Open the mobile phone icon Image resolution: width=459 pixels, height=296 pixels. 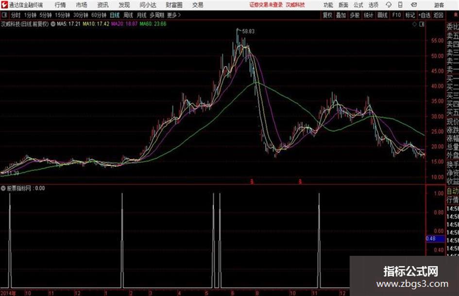(x=400, y=5)
